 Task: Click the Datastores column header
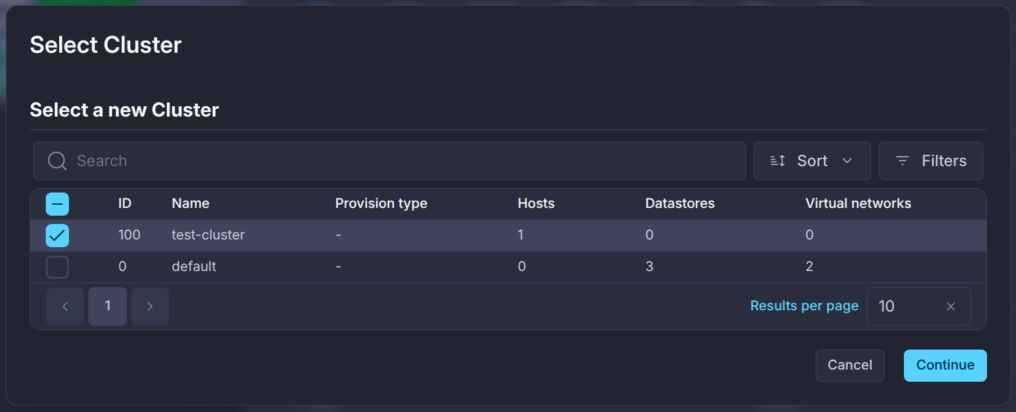(x=680, y=203)
